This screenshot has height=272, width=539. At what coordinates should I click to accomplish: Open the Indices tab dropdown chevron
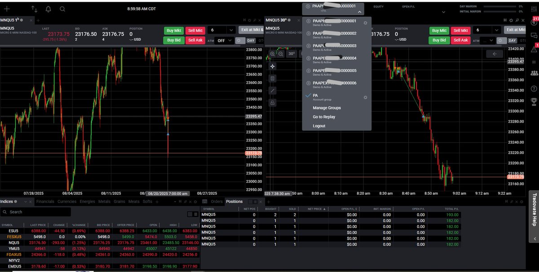point(25,202)
